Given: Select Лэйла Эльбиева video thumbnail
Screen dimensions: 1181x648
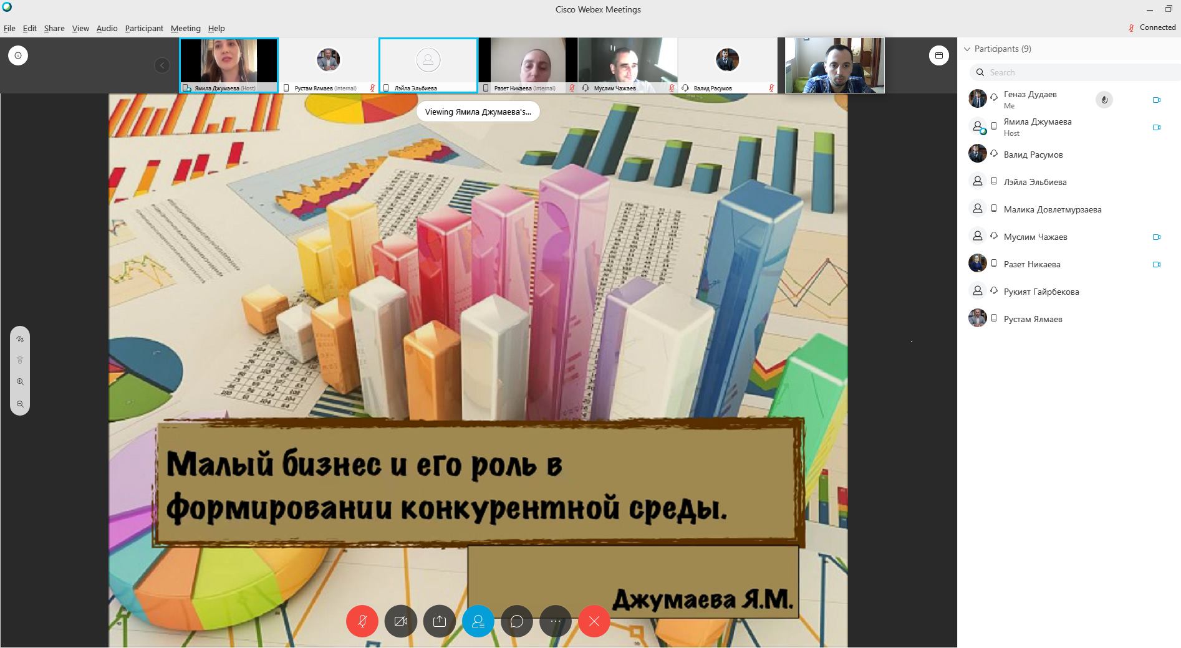Looking at the screenshot, I should point(428,65).
